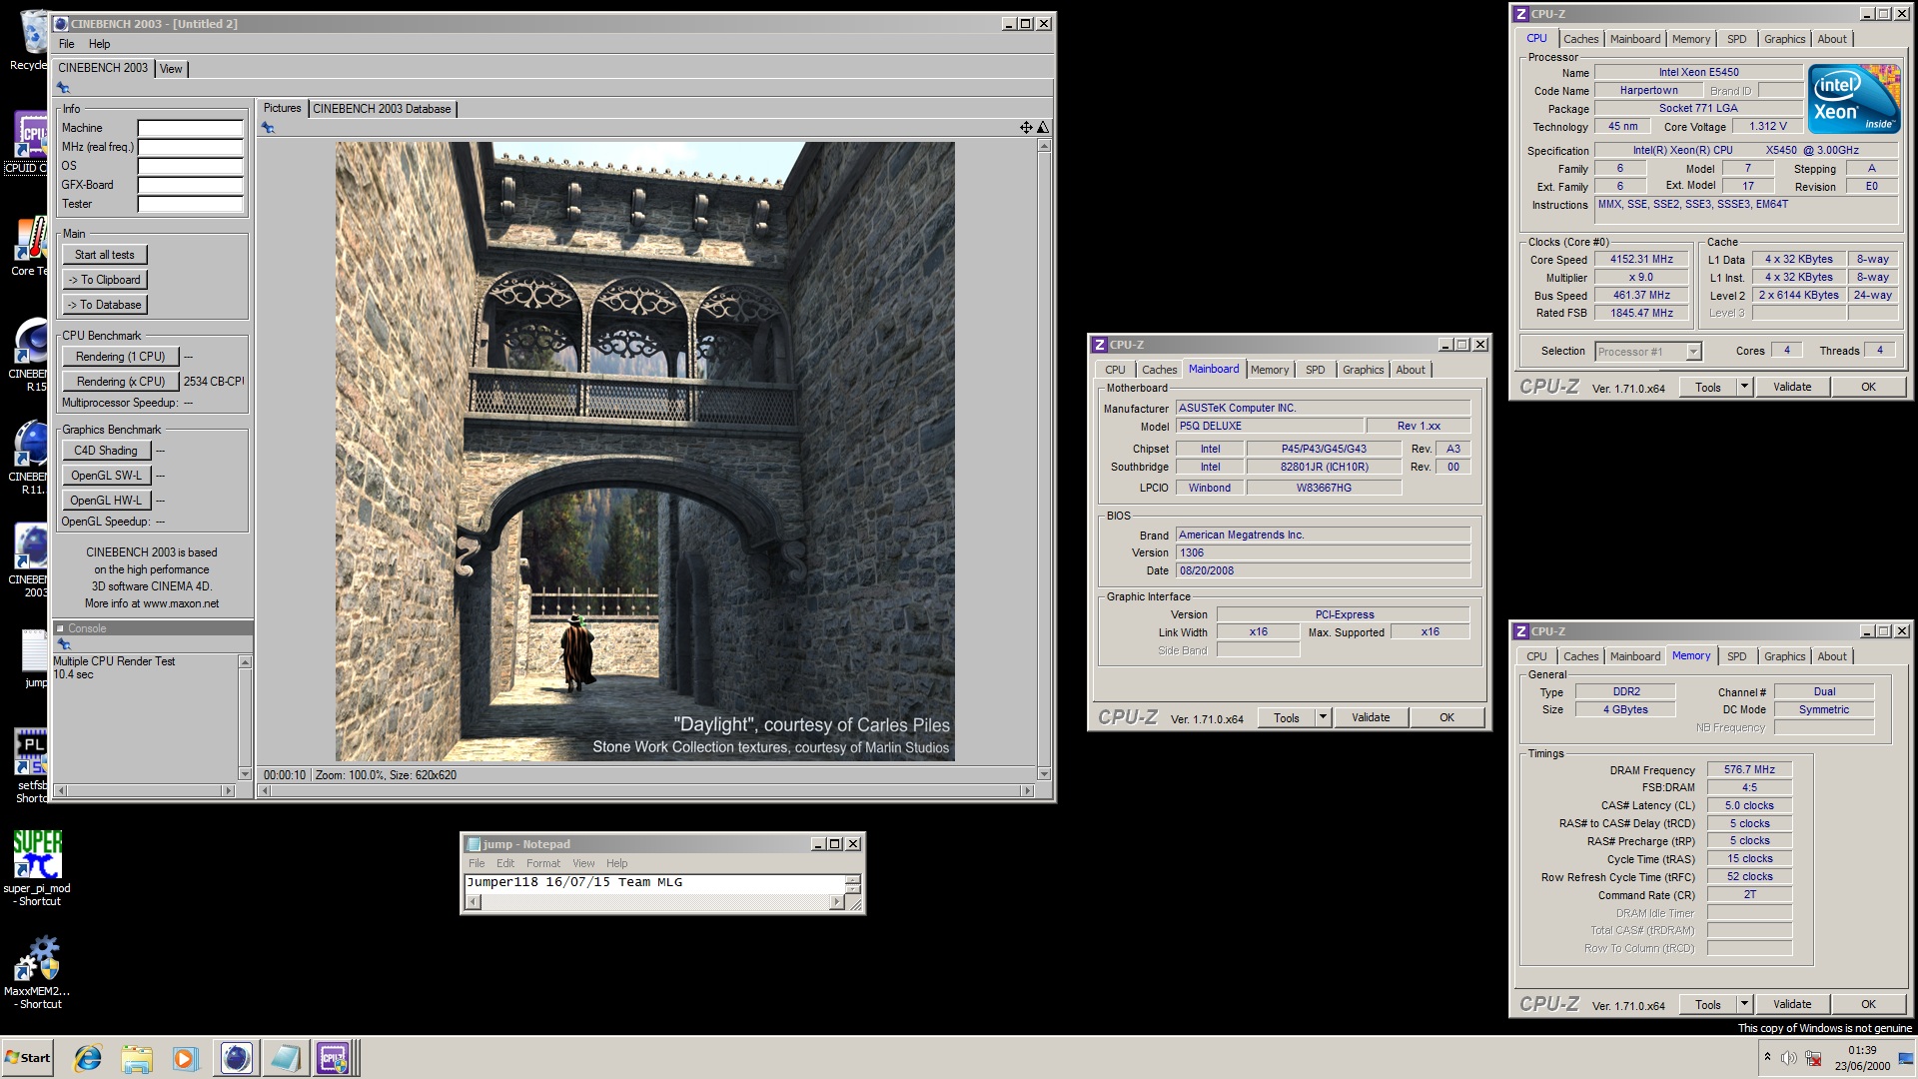Select the jump text file desktop icon
This screenshot has width=1918, height=1079.
33,659
